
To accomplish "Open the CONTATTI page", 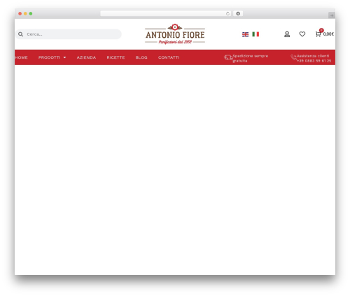I will (x=169, y=57).
